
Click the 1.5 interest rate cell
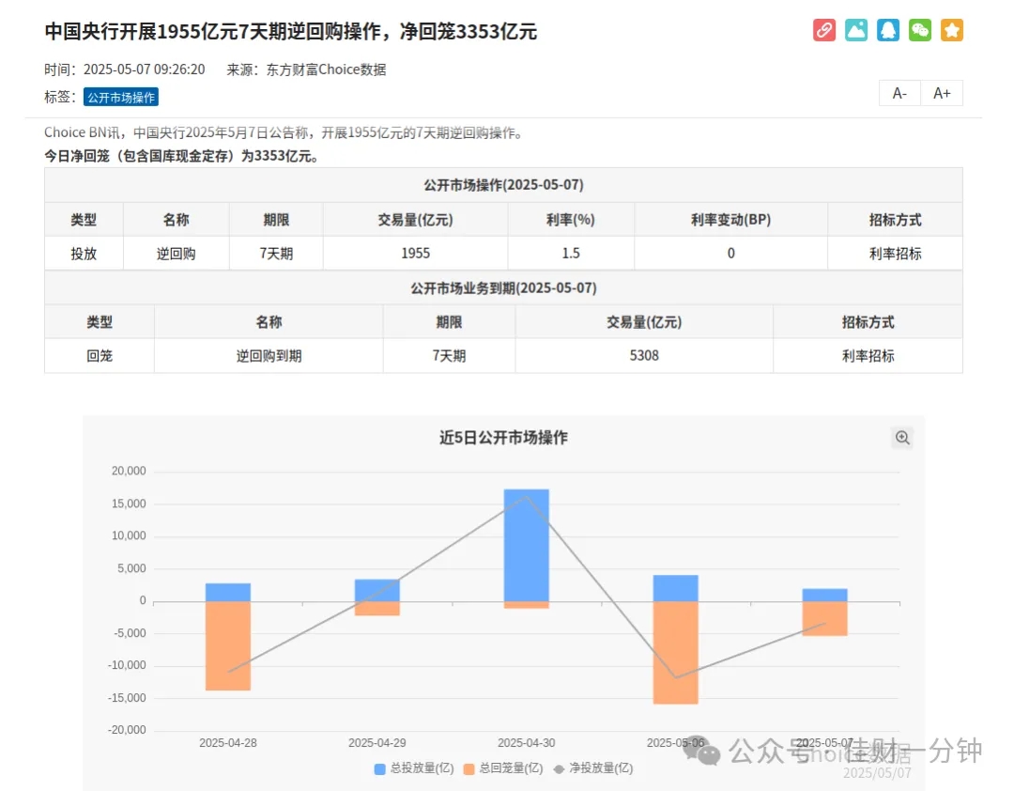click(x=571, y=253)
